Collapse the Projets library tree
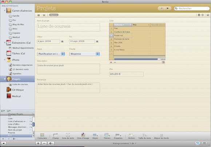The width and height of the screenshot is (211, 147). 5,79
